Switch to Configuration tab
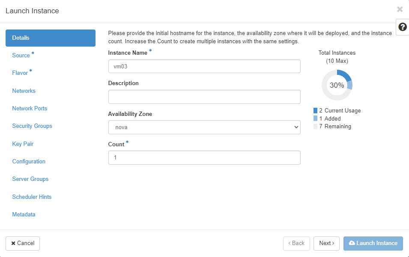Image resolution: width=409 pixels, height=257 pixels. [x=29, y=162]
